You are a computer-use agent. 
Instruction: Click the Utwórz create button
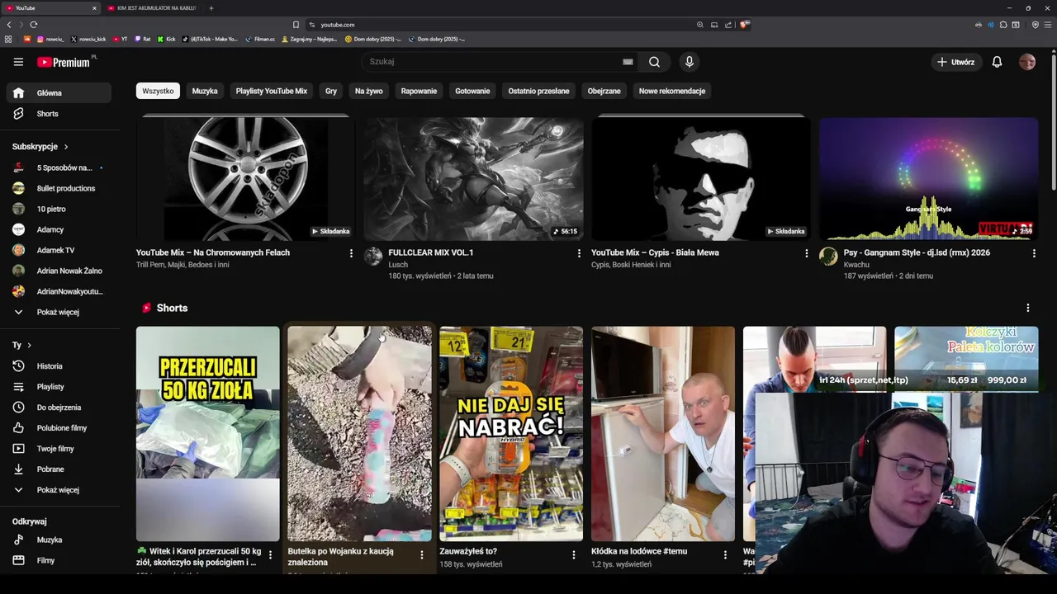pyautogui.click(x=955, y=62)
